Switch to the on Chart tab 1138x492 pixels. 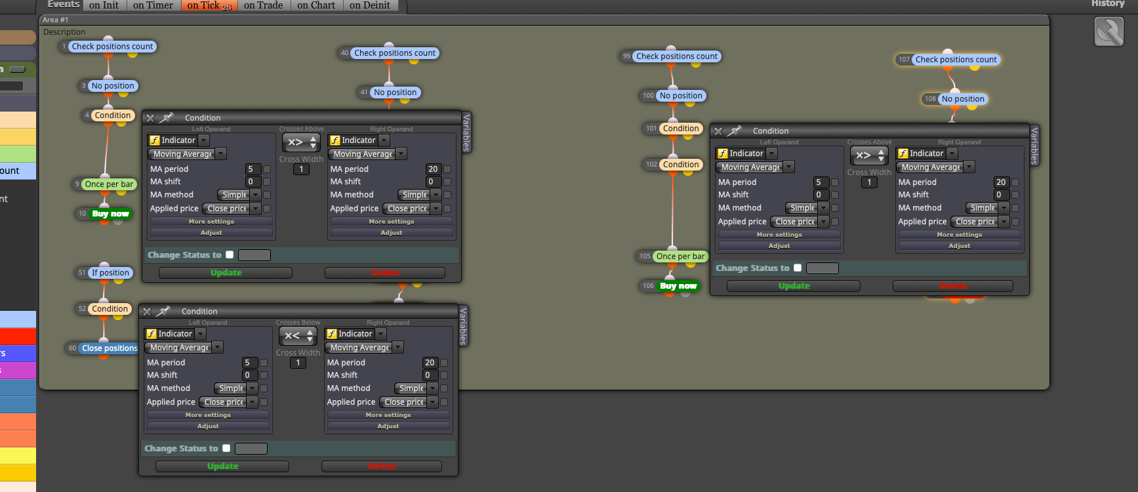(316, 5)
